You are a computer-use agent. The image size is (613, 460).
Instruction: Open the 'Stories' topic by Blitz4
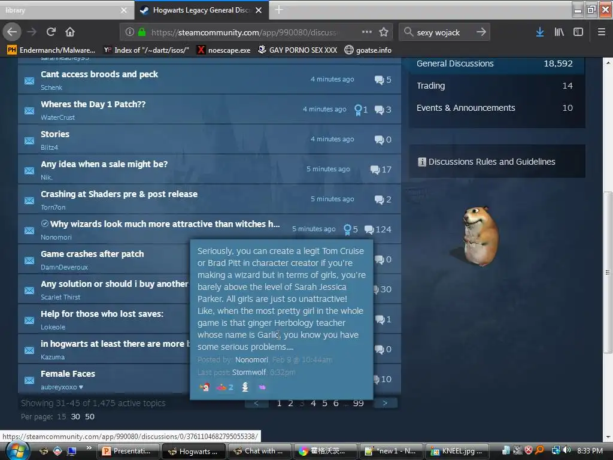pos(54,134)
